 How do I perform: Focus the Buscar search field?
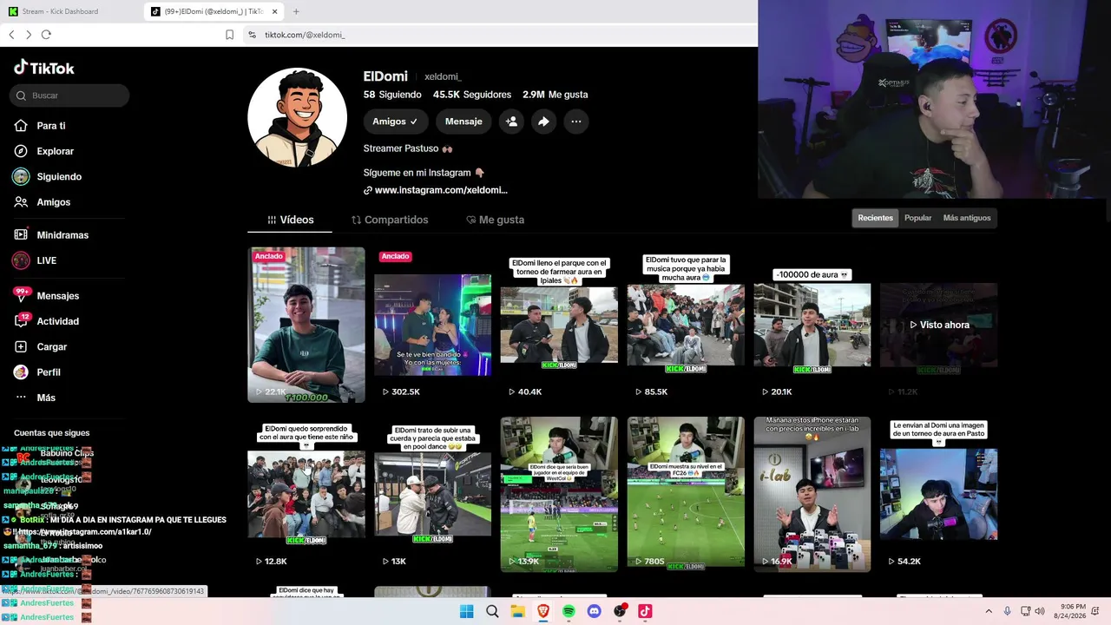tap(69, 95)
